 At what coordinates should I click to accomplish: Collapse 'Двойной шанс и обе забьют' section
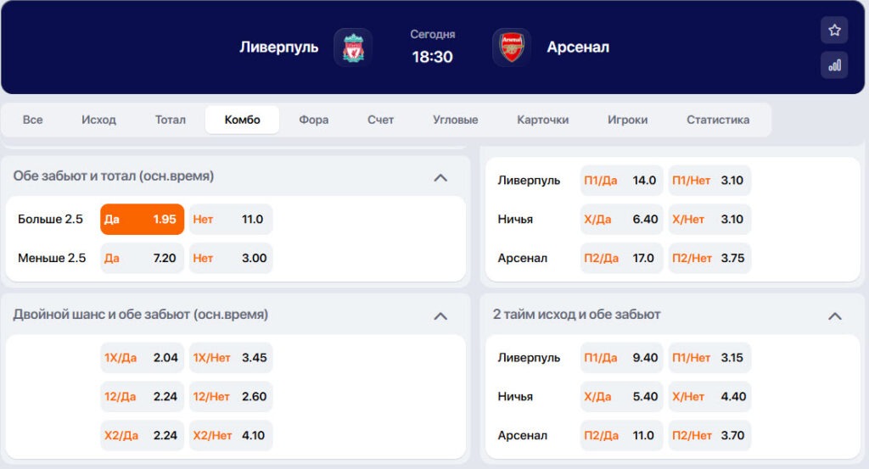coord(440,316)
